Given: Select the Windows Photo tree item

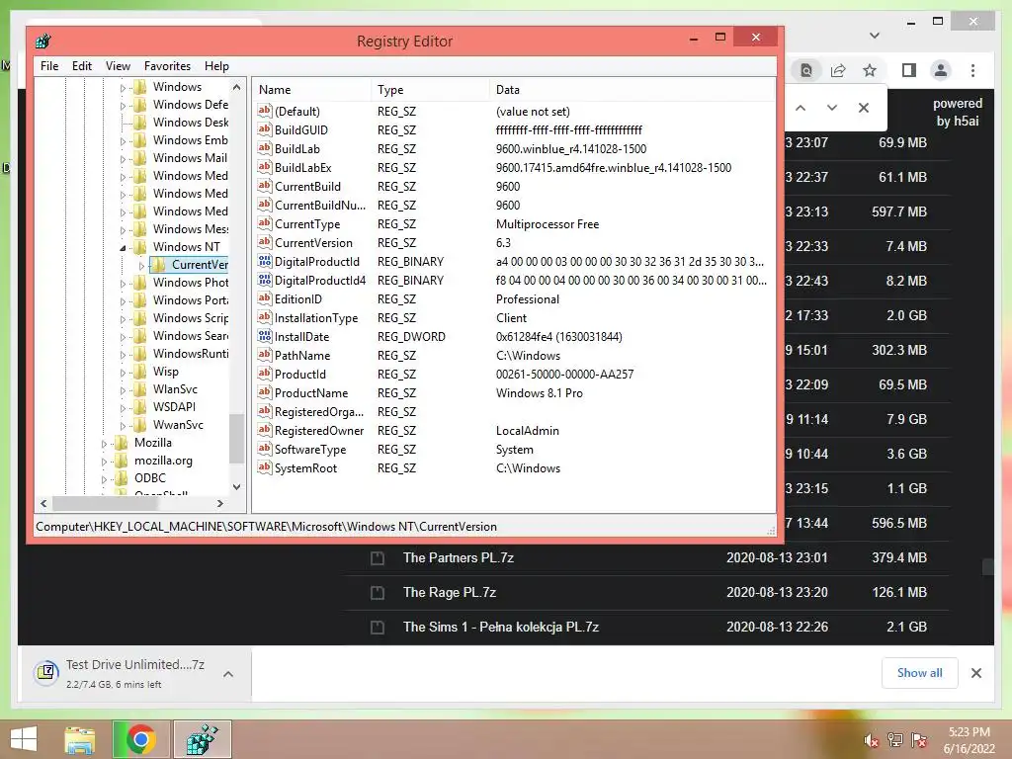Looking at the screenshot, I should (191, 283).
